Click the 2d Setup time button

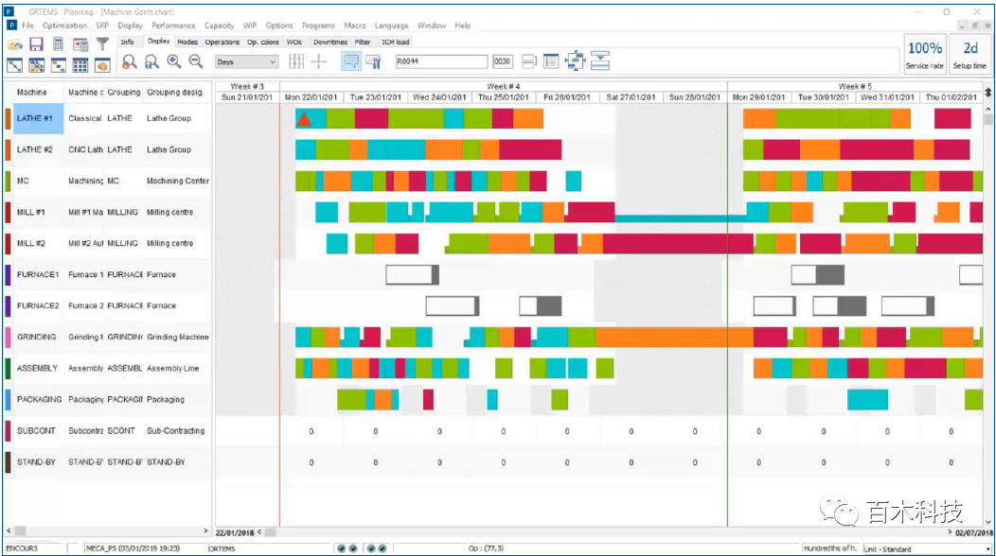click(969, 54)
